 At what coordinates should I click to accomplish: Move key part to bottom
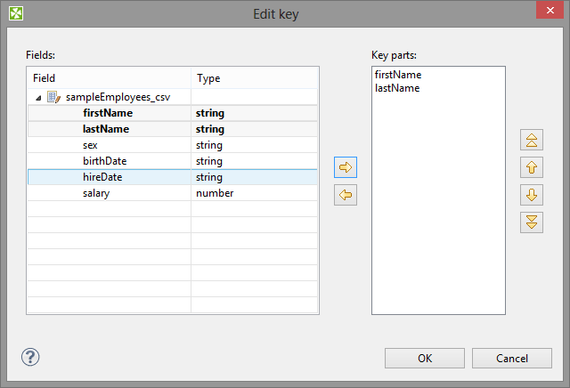tap(532, 221)
